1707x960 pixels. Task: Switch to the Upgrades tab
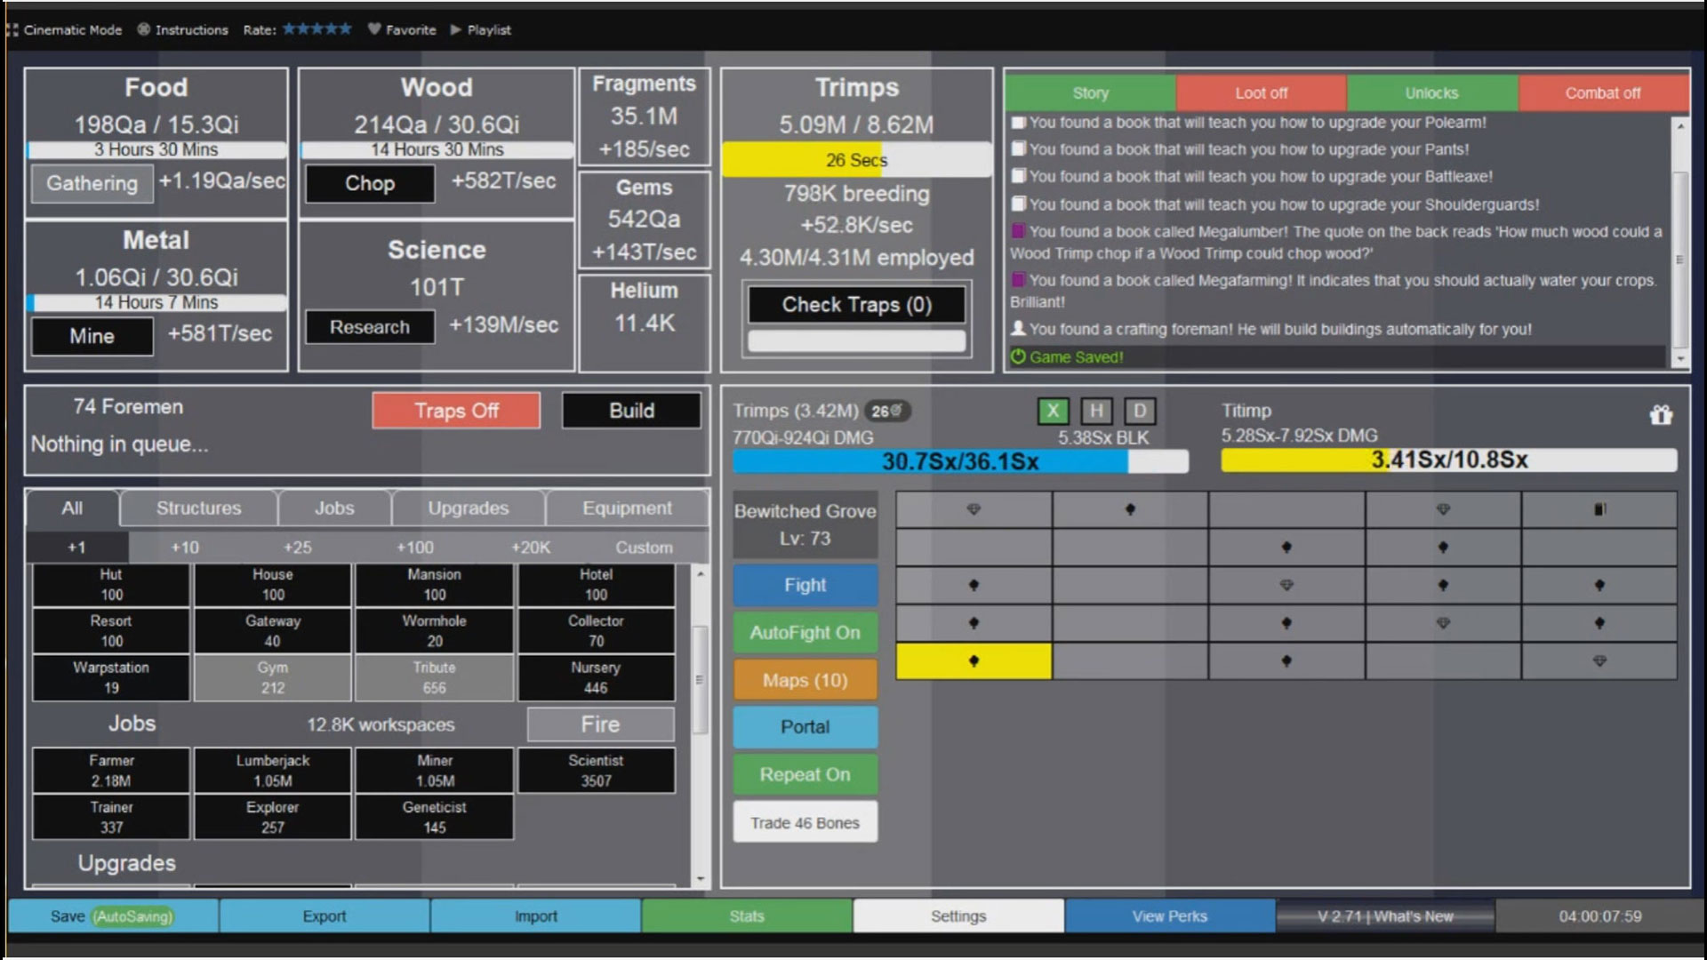coord(469,508)
